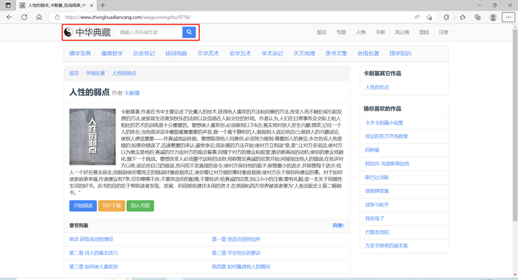Select 儒理哲学 category

pos(112,53)
